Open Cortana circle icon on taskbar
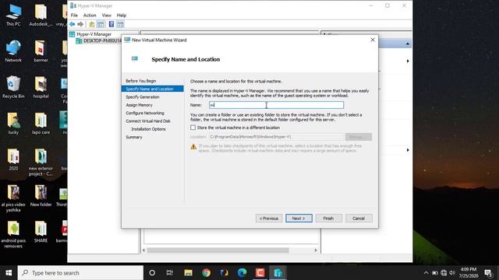The width and height of the screenshot is (499, 280). click(x=152, y=273)
